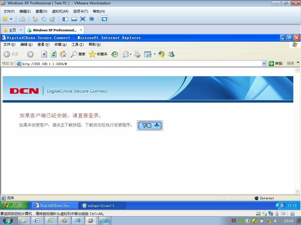The image size is (301, 225).
Task: Close the 主页 tab
Action: [x=21, y=30]
